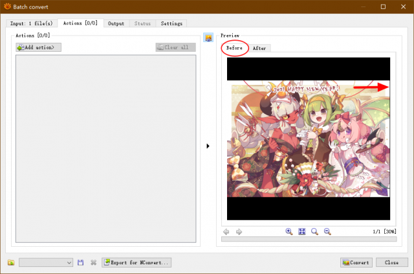Screen dimensions: 414x274
Task: Select the After preview tab
Action: pos(259,48)
